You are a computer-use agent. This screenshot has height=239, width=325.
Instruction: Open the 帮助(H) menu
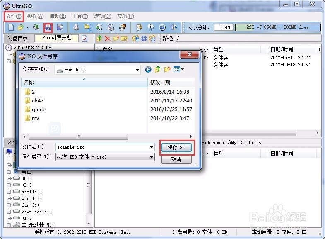125,16
